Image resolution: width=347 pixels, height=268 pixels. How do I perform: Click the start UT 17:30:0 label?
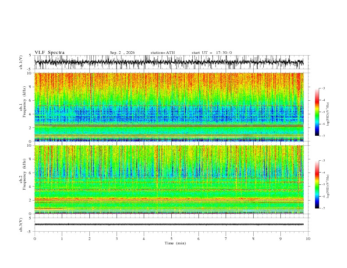click(x=212, y=53)
